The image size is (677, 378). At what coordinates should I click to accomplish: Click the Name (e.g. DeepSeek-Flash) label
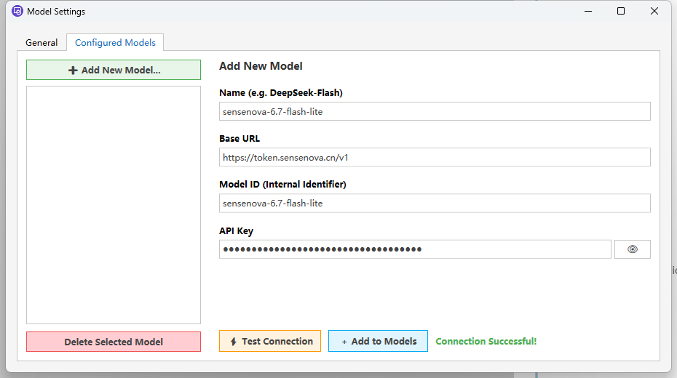click(x=281, y=92)
